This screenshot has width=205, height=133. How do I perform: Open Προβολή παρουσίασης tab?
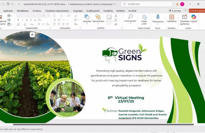[57, 11]
